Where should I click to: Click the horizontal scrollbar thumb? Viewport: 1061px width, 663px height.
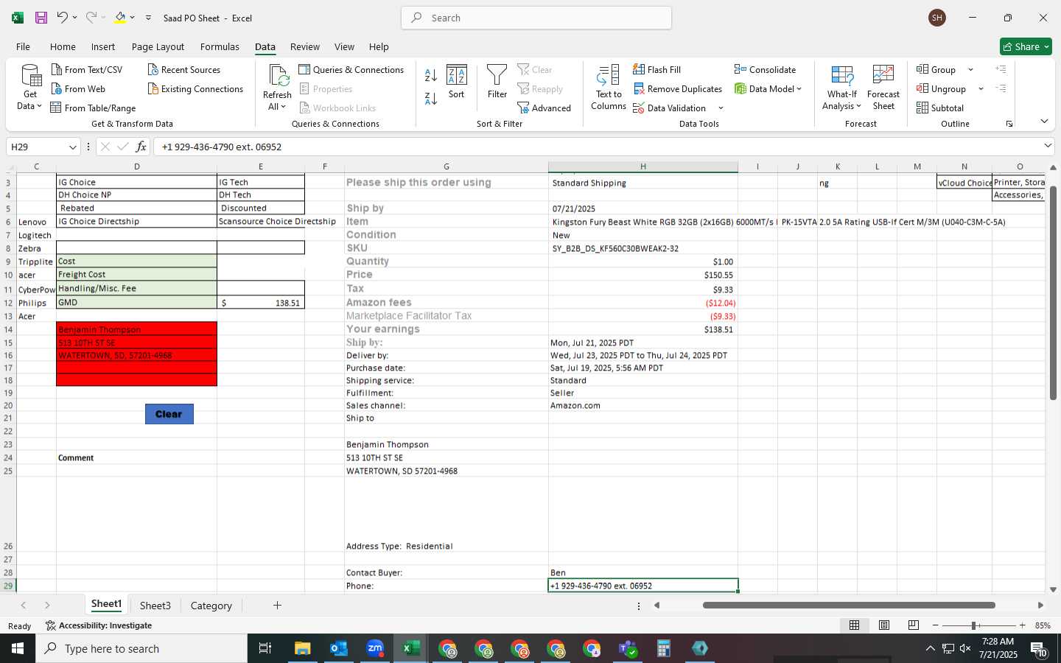(x=849, y=606)
